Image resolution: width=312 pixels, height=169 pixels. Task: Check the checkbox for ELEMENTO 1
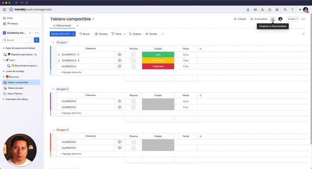tap(54, 55)
